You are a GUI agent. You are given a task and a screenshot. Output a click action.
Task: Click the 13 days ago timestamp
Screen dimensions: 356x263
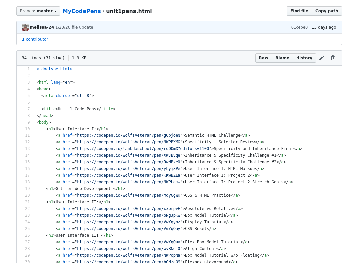(324, 27)
